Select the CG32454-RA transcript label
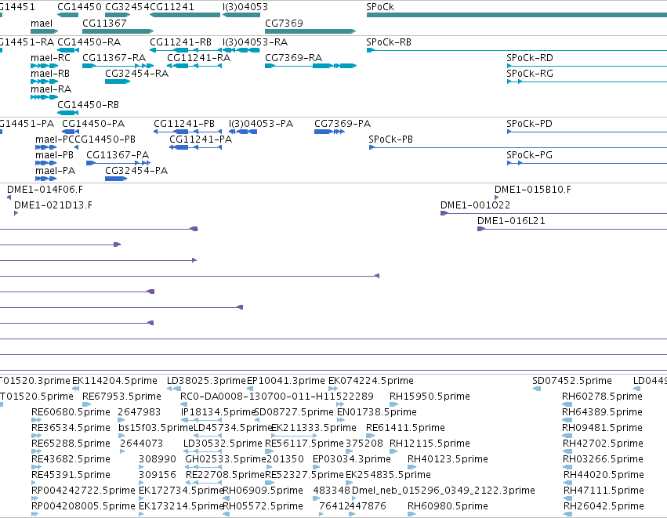Screen dimensions: 667x518 [136, 74]
